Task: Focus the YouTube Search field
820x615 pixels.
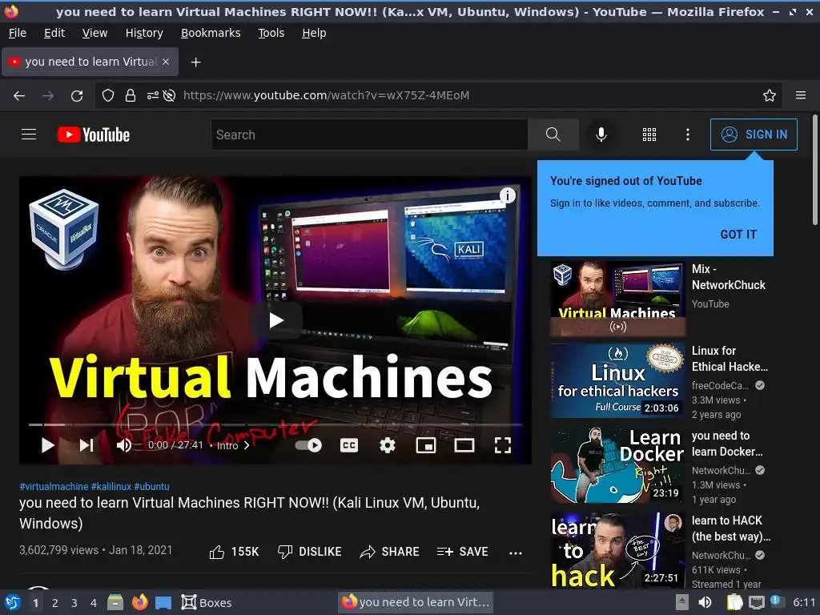Action: coord(370,135)
